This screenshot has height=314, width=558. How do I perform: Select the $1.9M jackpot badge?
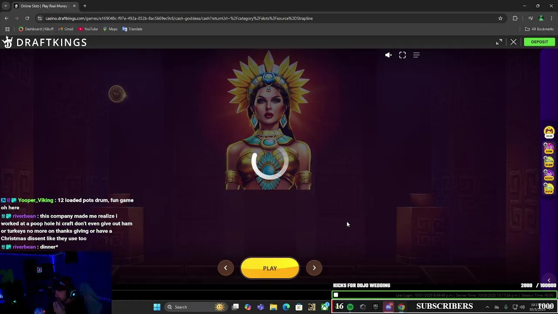click(549, 161)
